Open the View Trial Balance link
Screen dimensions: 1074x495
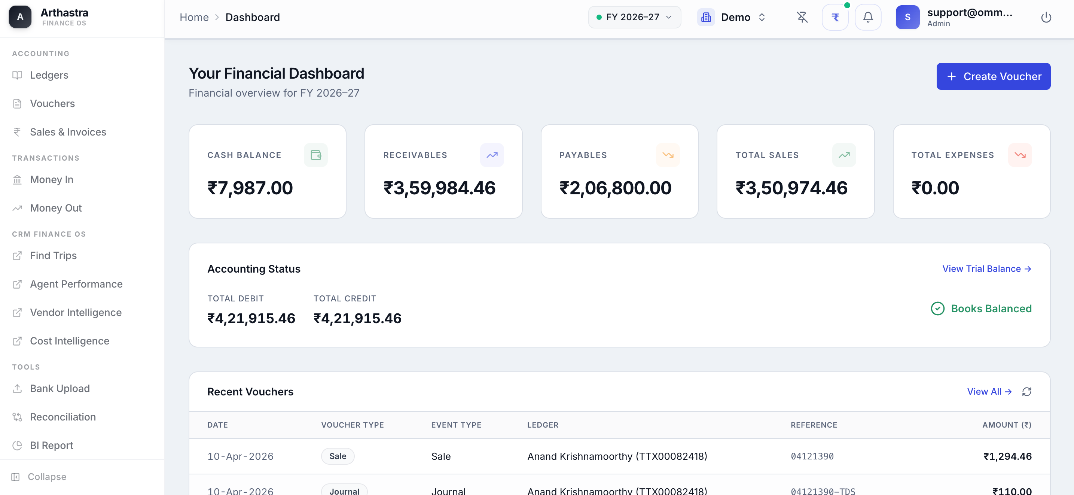[x=986, y=268]
